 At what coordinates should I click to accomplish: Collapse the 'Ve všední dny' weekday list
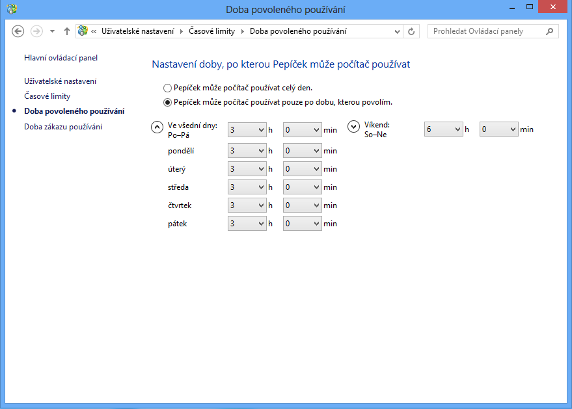pos(157,127)
